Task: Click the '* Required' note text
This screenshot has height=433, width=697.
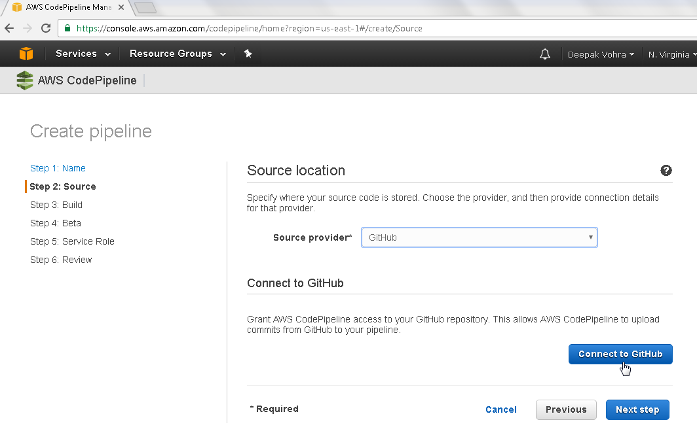Action: tap(274, 409)
